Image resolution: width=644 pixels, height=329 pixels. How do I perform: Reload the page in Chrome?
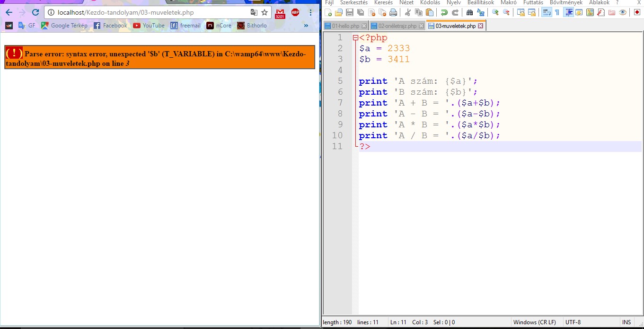click(x=35, y=12)
